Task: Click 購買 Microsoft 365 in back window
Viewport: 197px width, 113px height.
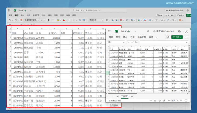Action: (x=174, y=10)
